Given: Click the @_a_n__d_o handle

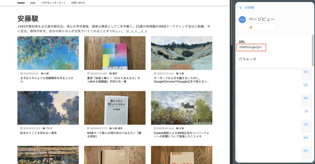Looking at the screenshot, I should pos(137,31).
